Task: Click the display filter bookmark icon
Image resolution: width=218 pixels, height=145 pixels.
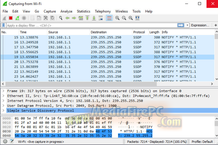Action: (4, 25)
